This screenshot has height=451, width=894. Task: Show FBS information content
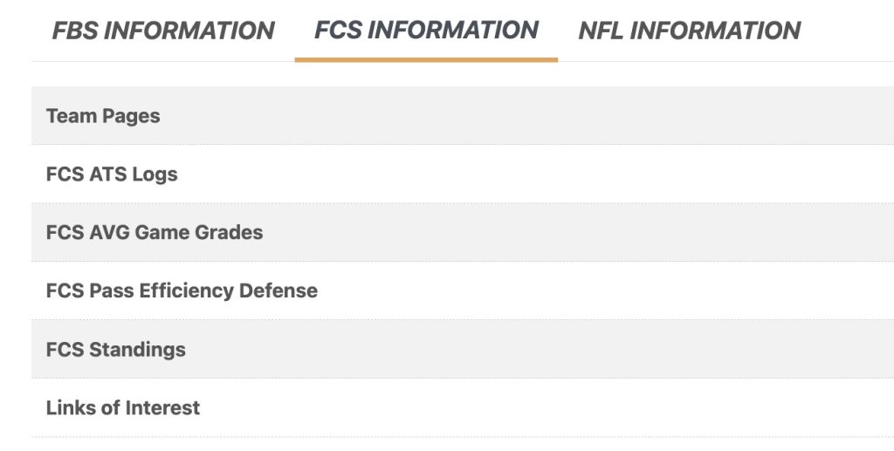(163, 31)
